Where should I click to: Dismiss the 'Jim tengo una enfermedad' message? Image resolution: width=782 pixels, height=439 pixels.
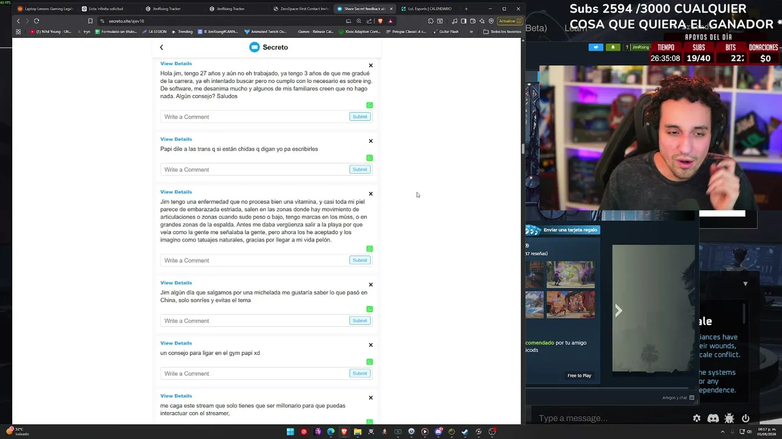pyautogui.click(x=370, y=194)
